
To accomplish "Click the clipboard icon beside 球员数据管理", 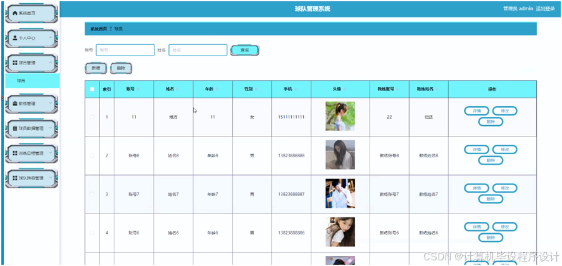I will click(15, 128).
